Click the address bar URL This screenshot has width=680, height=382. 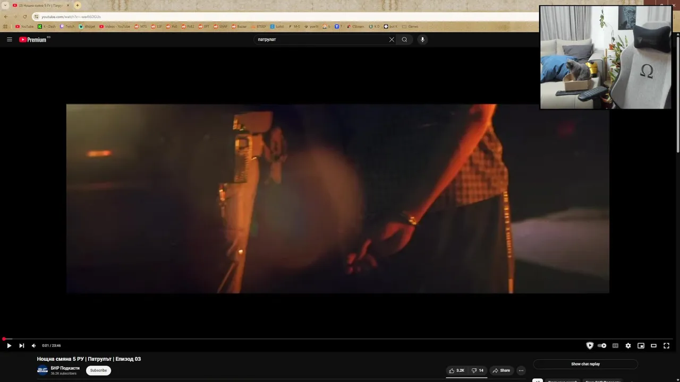pos(71,16)
